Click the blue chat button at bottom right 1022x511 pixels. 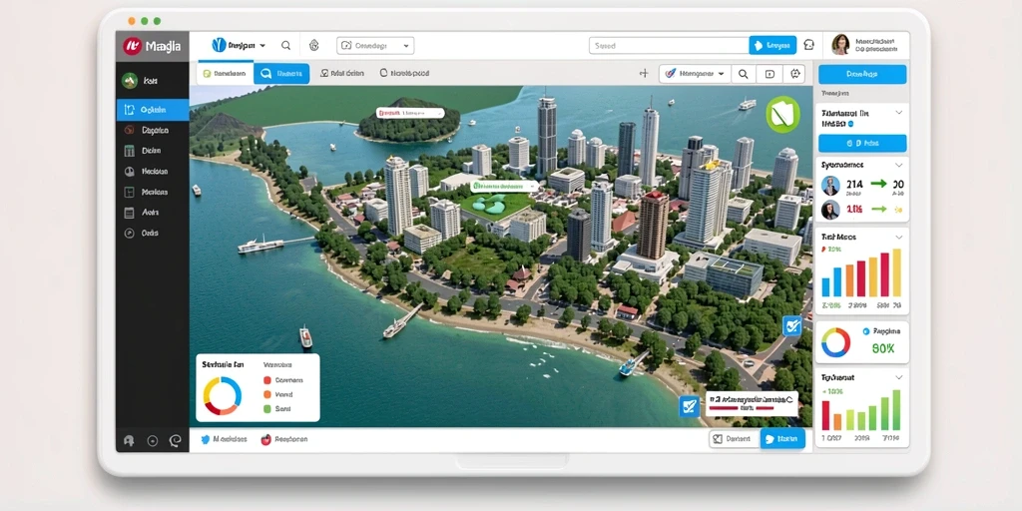782,439
